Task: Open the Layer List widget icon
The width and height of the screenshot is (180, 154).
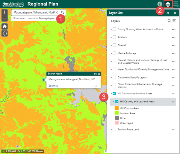Action: (x=168, y=4)
